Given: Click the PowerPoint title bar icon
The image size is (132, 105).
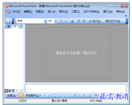Looking at the screenshot, I should pyautogui.click(x=6, y=6).
